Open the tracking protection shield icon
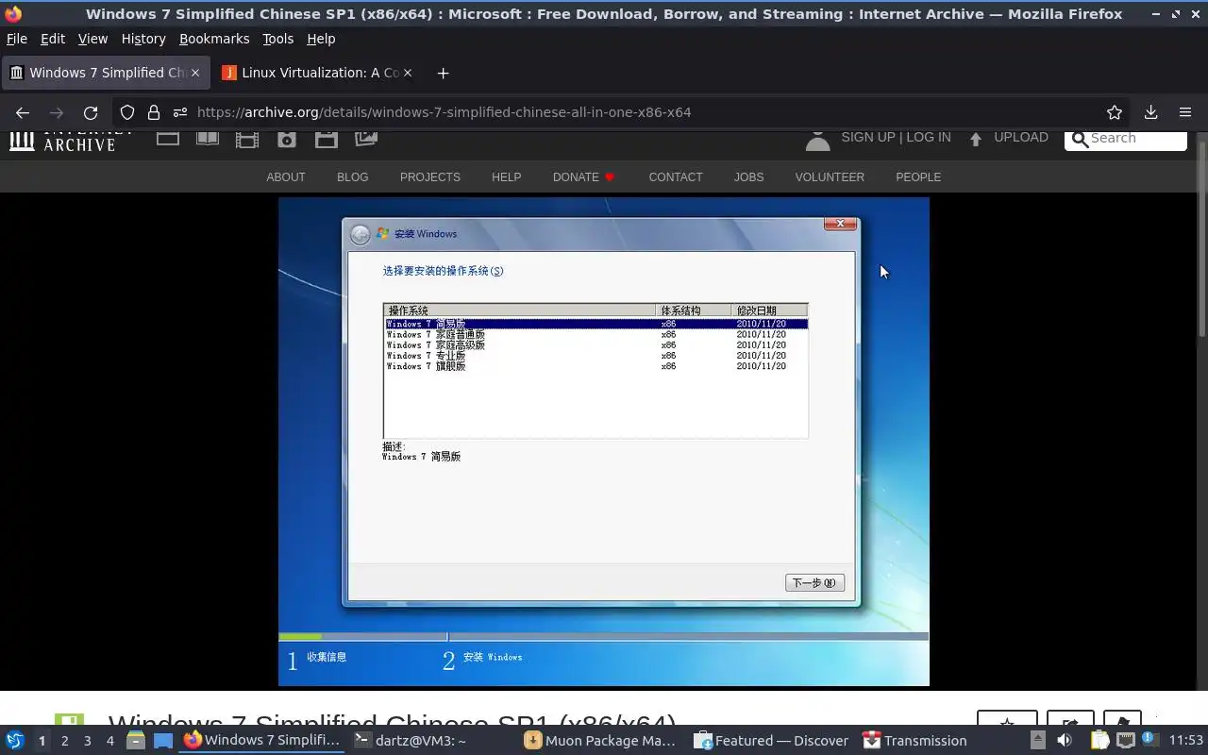This screenshot has height=755, width=1208. (127, 112)
